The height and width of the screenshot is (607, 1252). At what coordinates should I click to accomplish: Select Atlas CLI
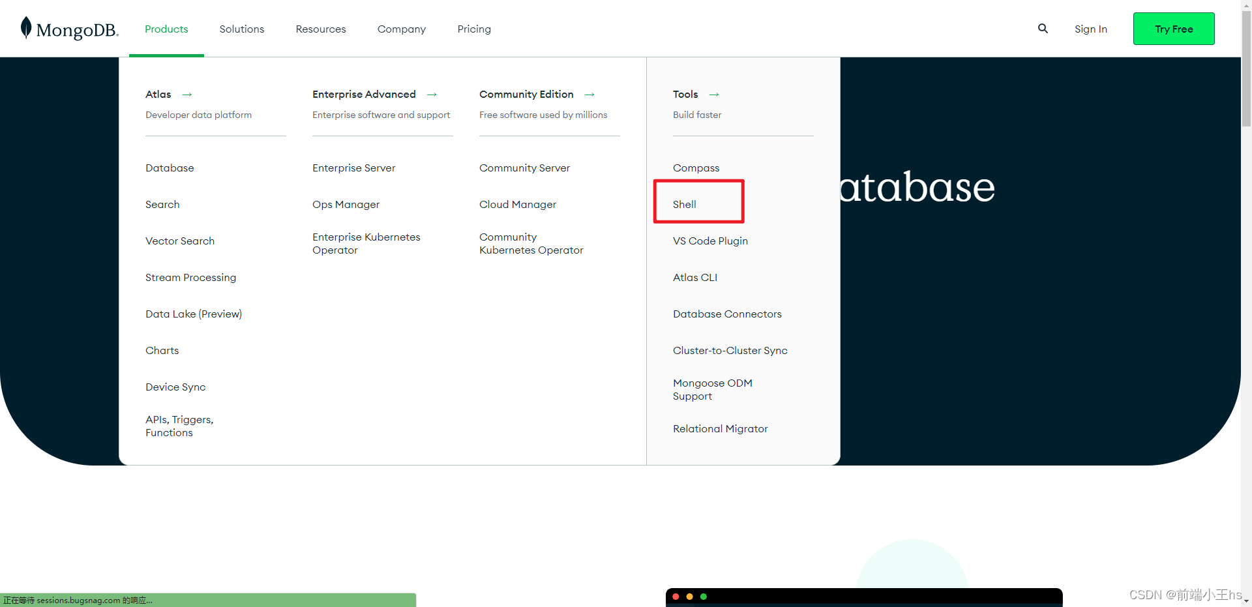(695, 277)
